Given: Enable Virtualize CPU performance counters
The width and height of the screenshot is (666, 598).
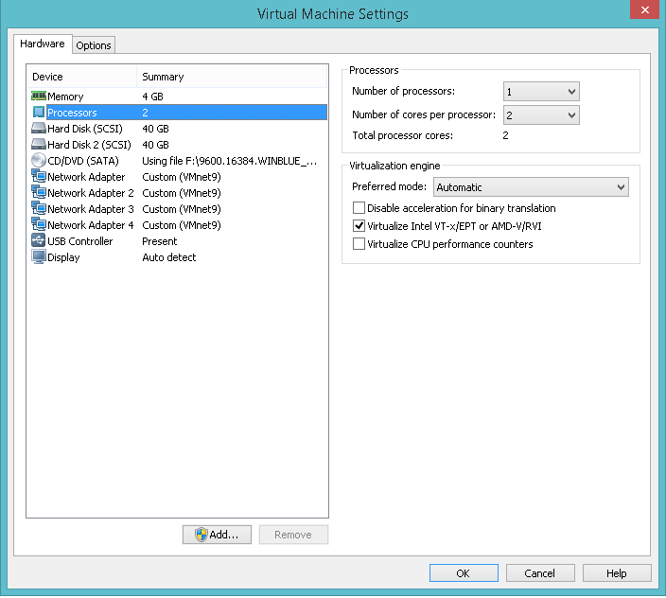Looking at the screenshot, I should point(359,244).
